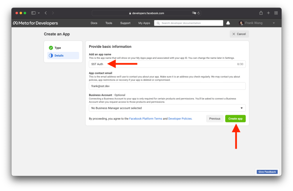Screen dimensions: 293x191
Task: Click the developers.facebook.com address bar
Action: [x=146, y=13]
